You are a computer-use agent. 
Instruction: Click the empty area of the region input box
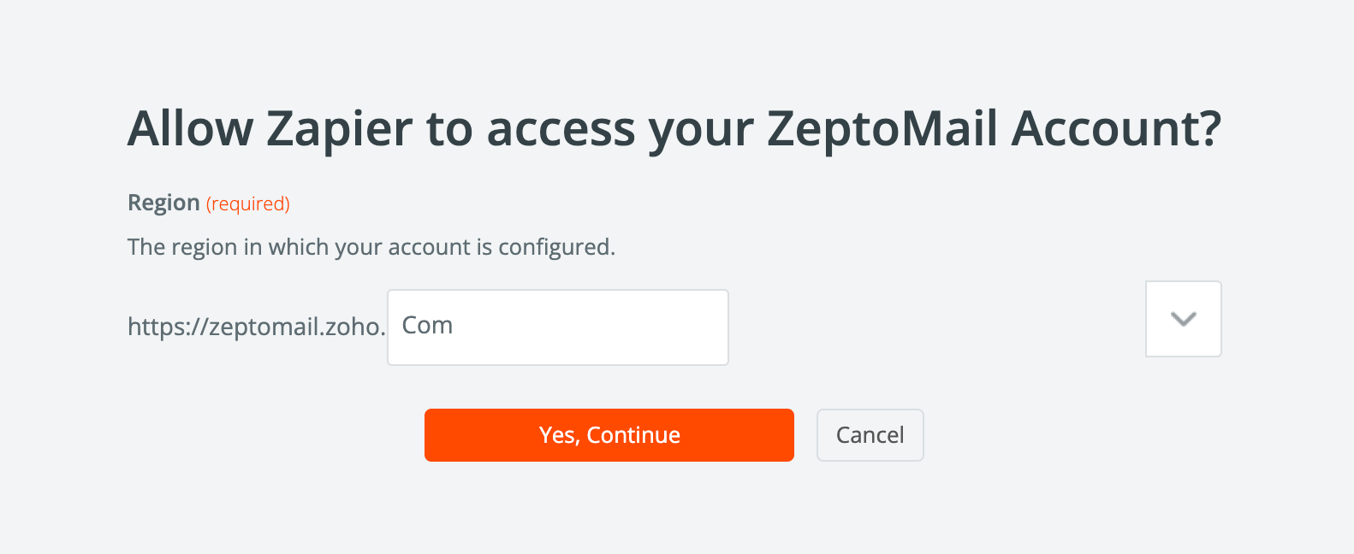599,327
